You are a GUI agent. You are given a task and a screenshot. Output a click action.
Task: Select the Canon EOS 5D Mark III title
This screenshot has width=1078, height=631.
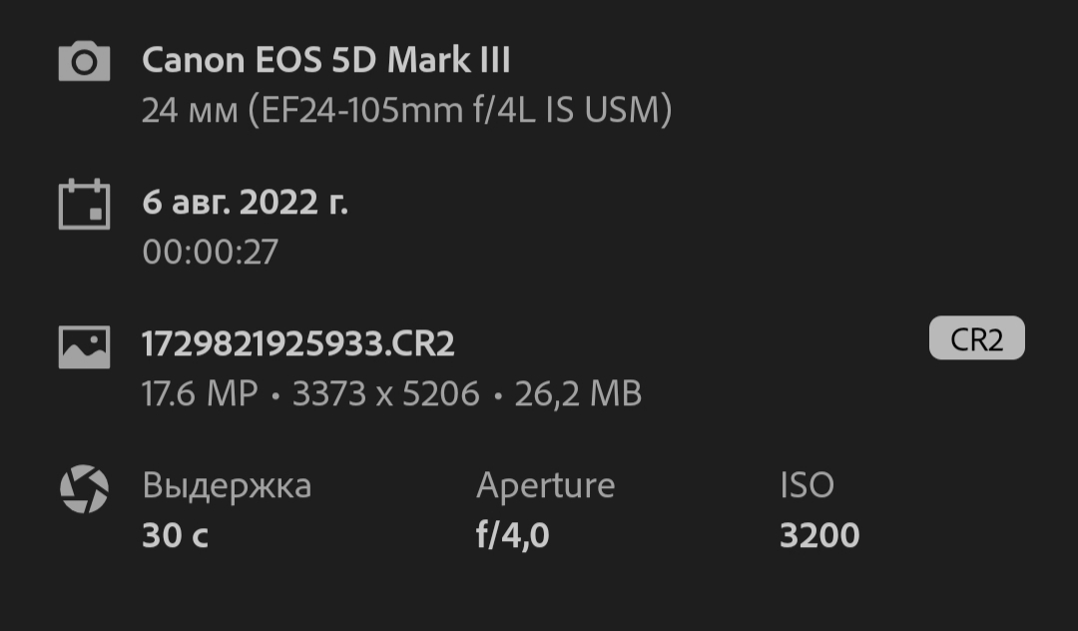[x=325, y=60]
